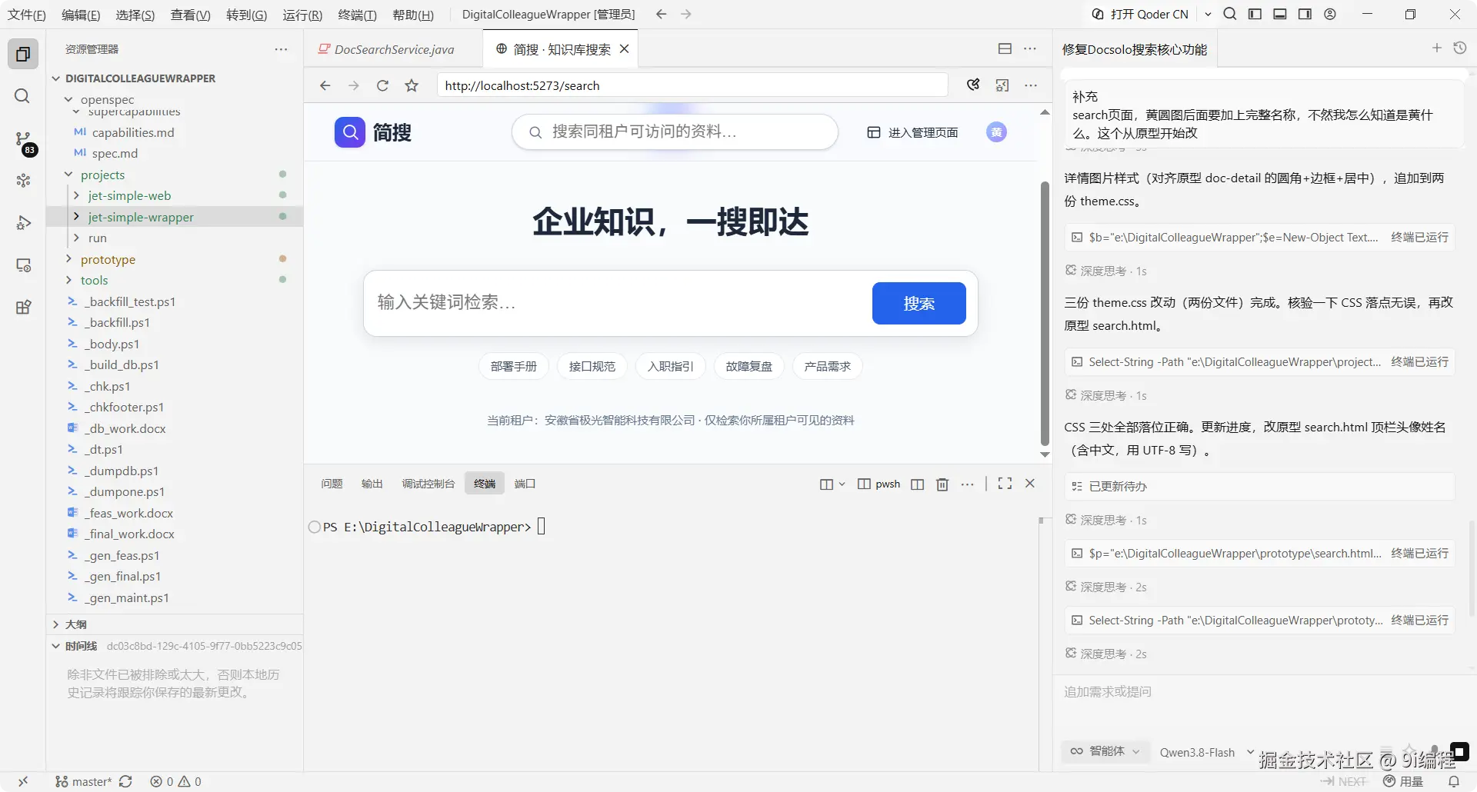Viewport: 1477px width, 792px height.
Task: Open the Explorer view in activity bar
Action: click(23, 55)
